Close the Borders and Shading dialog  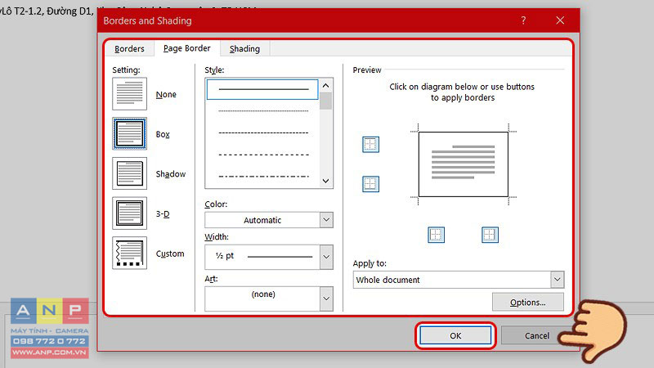560,20
